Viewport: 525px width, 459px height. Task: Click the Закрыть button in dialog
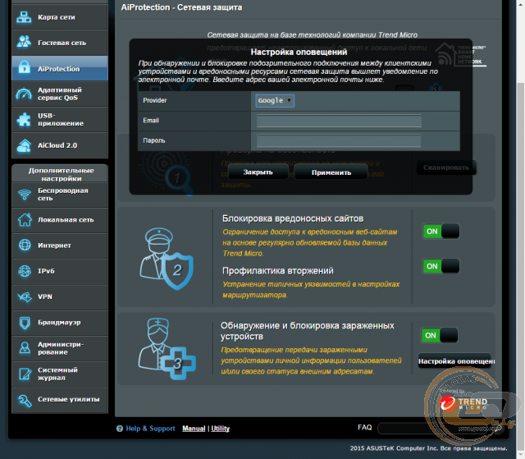click(258, 172)
